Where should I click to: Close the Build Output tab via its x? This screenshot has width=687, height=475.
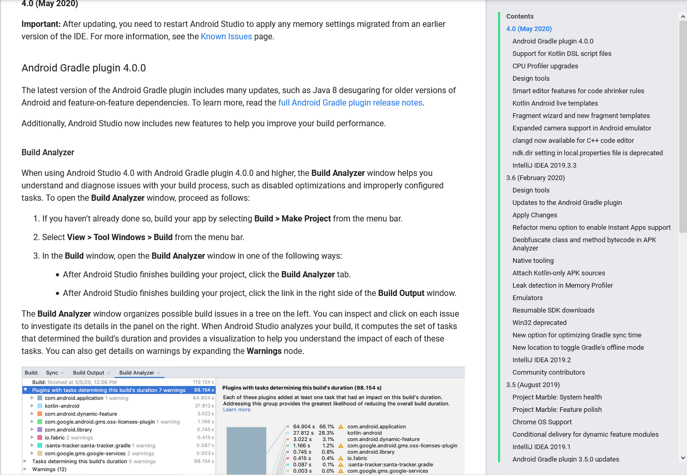coord(109,373)
